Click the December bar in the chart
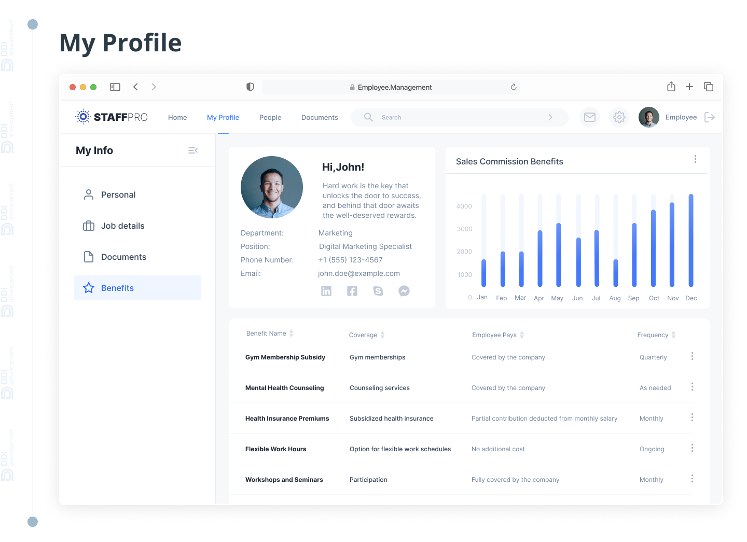The height and width of the screenshot is (542, 747). [691, 241]
